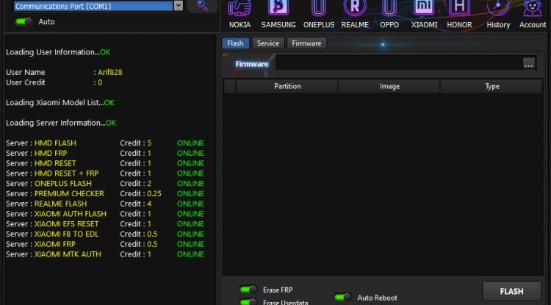Click the XIAOMI FB TO EDL server entry

click(66, 234)
